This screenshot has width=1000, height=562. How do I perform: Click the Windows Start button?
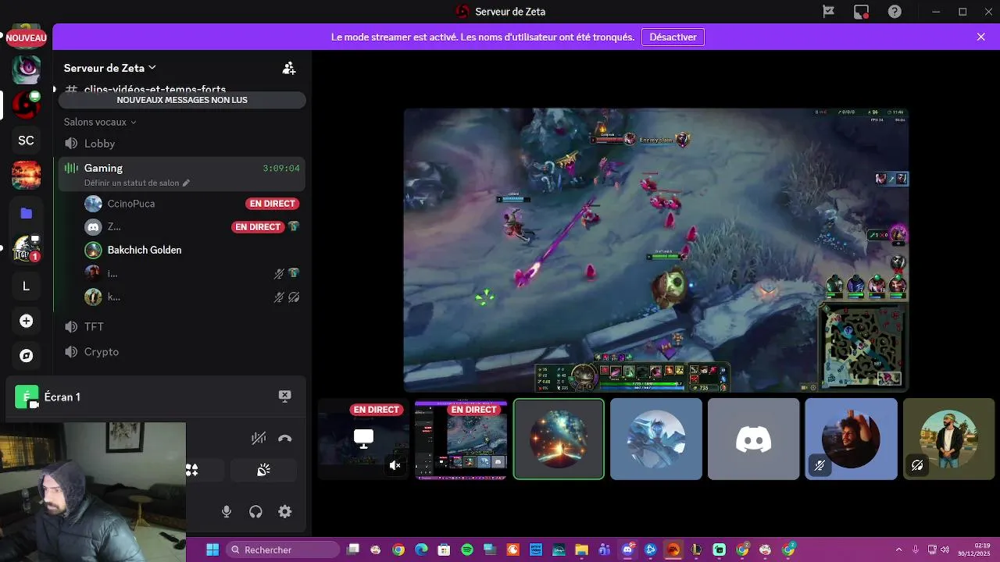point(212,550)
